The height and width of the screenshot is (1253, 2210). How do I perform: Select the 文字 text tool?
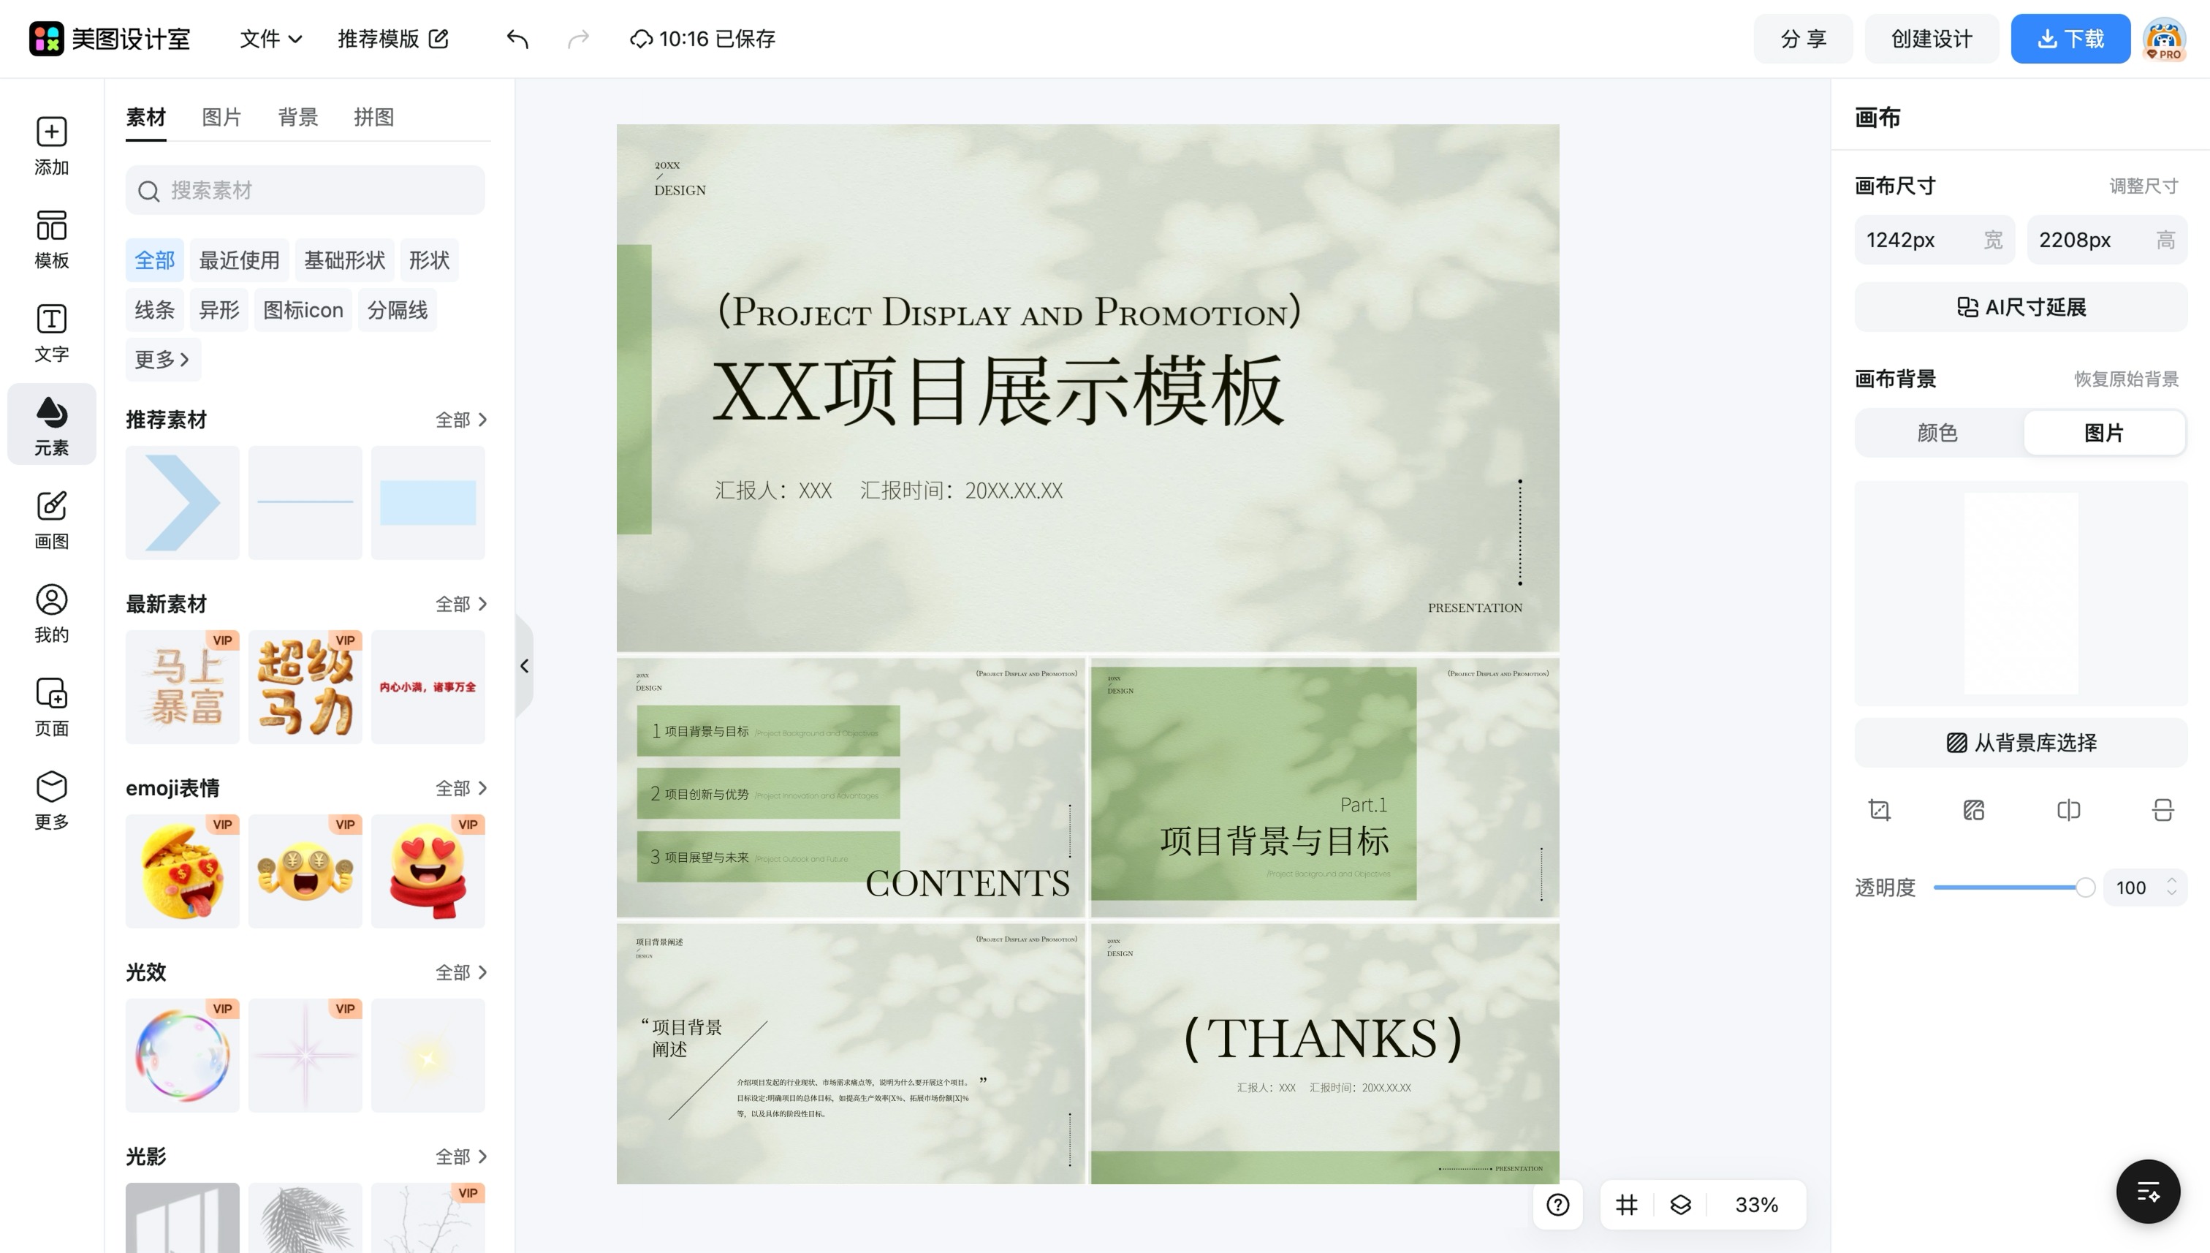52,333
